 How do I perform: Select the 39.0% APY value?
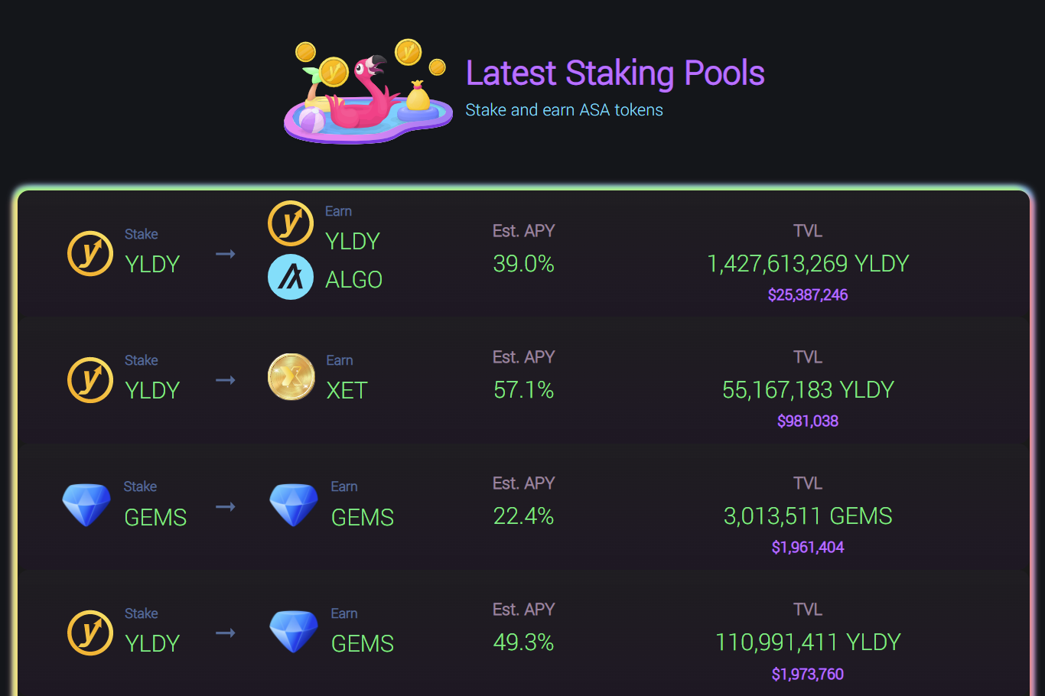click(523, 264)
